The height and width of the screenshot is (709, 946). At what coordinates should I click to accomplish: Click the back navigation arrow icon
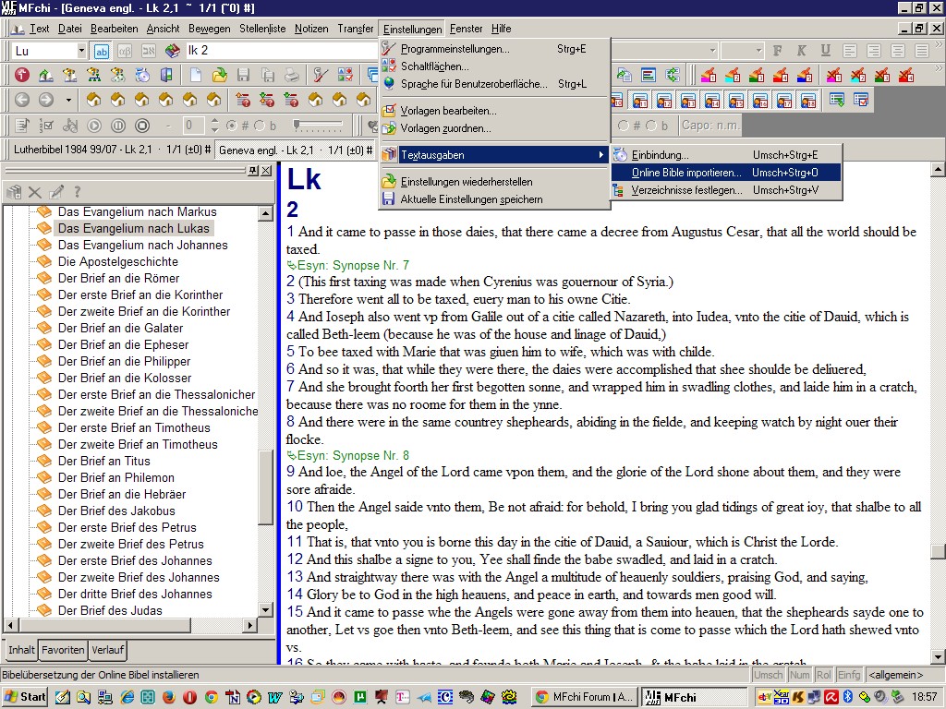click(x=21, y=100)
